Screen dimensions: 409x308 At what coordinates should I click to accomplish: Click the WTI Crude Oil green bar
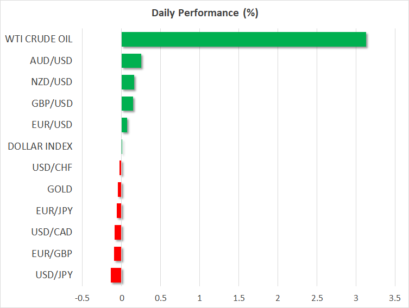243,40
